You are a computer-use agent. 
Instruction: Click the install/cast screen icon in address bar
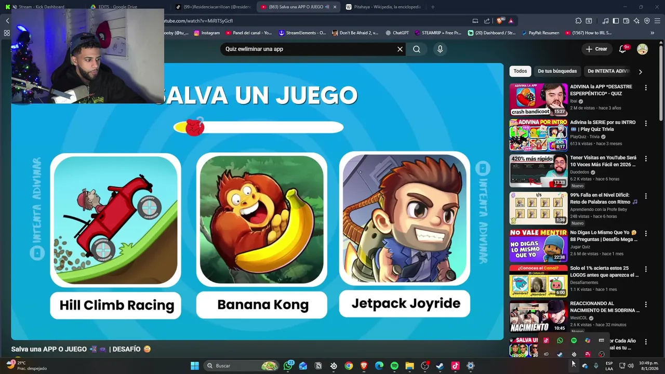475,21
